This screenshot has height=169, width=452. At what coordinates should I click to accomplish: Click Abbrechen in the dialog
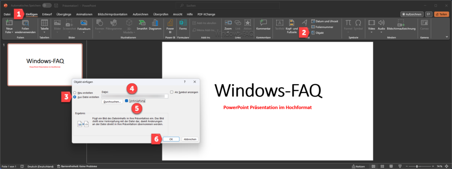pos(190,139)
